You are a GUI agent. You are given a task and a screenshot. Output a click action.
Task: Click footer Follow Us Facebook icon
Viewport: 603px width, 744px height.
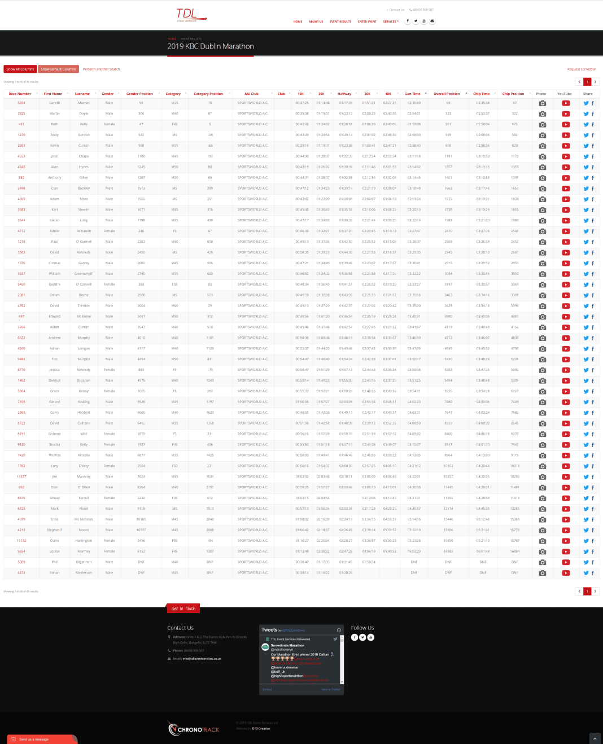tap(355, 637)
